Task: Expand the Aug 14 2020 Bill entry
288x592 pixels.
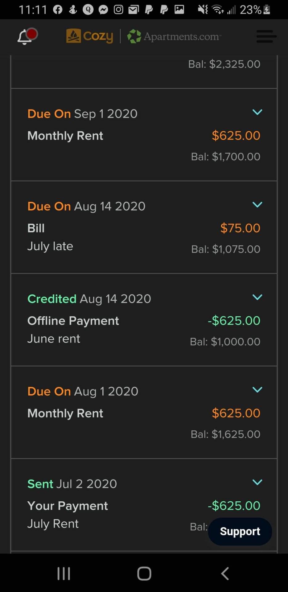Action: (257, 204)
